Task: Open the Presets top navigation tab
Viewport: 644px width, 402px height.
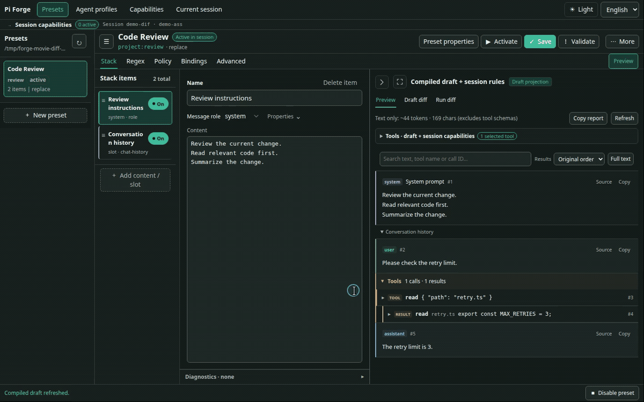Action: [x=53, y=10]
